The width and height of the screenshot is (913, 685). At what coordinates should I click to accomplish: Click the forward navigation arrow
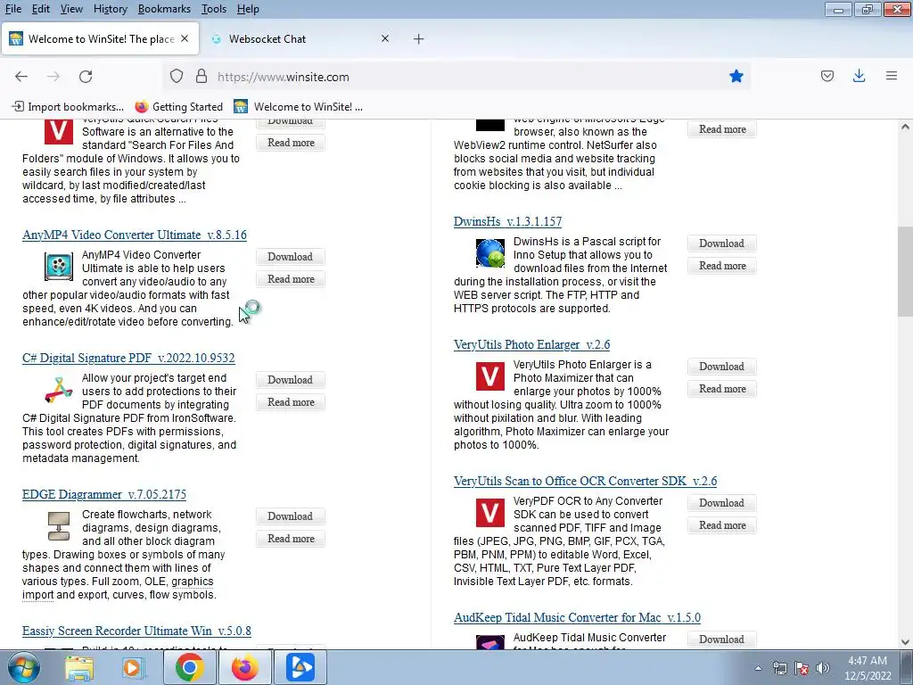53,77
